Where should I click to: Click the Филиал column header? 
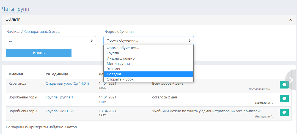point(16,74)
